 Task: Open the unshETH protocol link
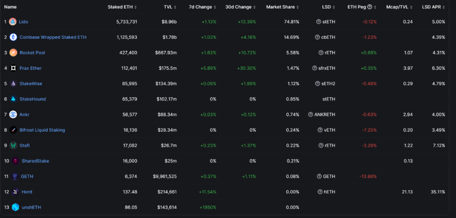[31, 207]
